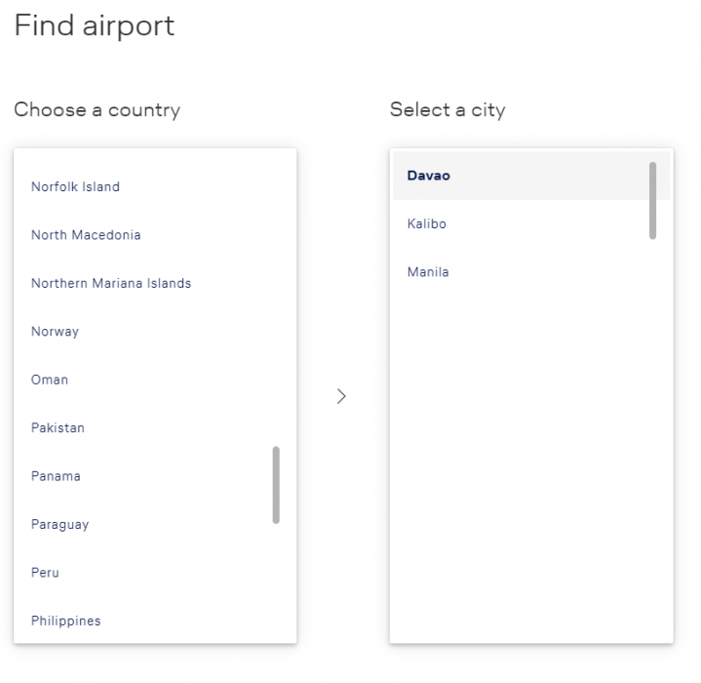
Task: Select Northern Mariana Islands country
Action: tap(111, 283)
